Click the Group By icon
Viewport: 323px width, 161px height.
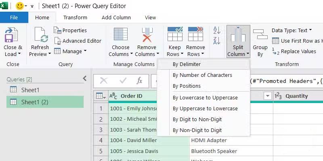pyautogui.click(x=260, y=37)
